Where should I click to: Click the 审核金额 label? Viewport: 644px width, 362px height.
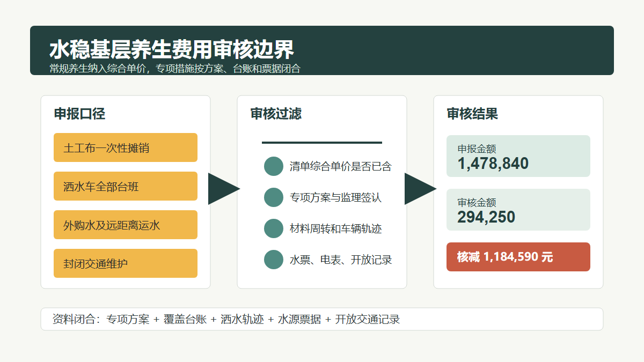477,203
